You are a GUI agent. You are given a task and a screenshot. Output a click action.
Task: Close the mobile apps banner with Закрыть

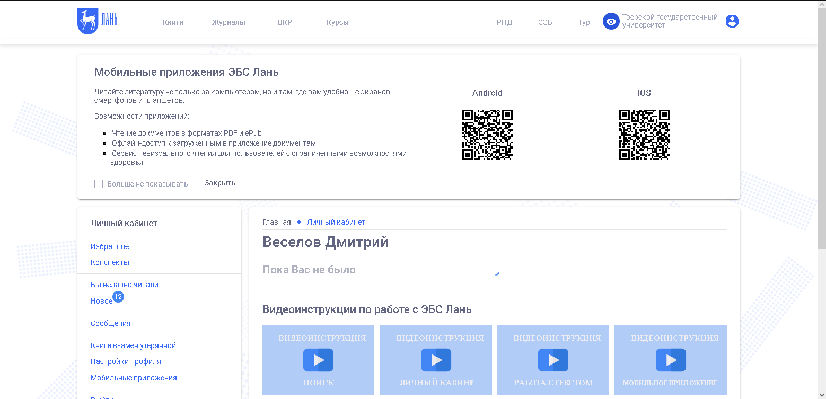219,183
